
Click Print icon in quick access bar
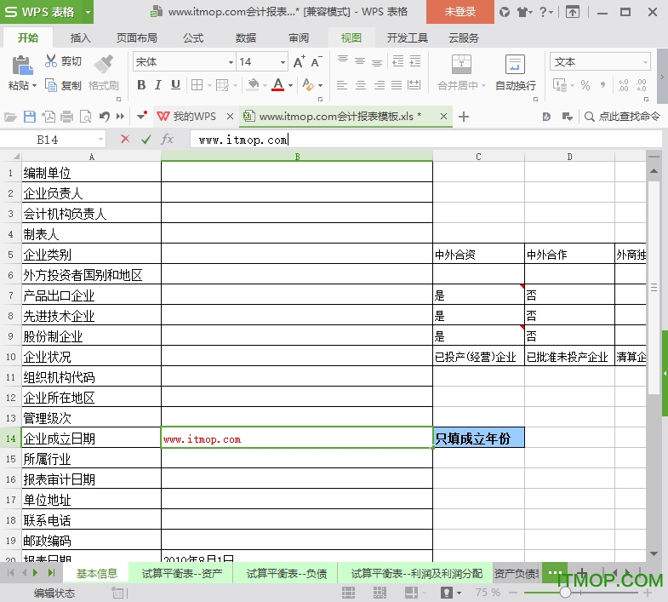[66, 117]
